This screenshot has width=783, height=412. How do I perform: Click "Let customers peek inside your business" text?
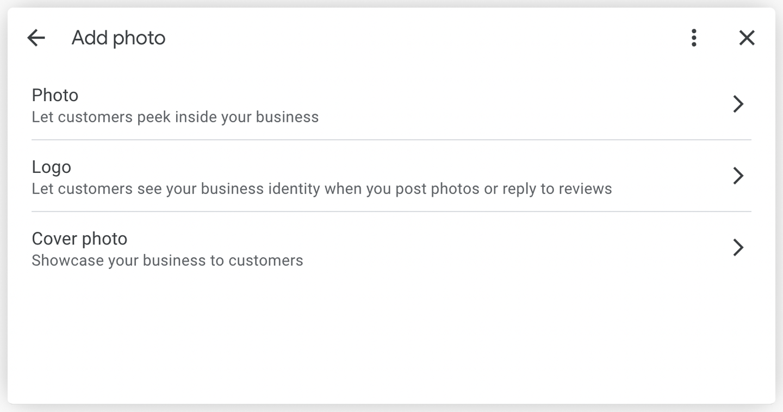coord(175,117)
